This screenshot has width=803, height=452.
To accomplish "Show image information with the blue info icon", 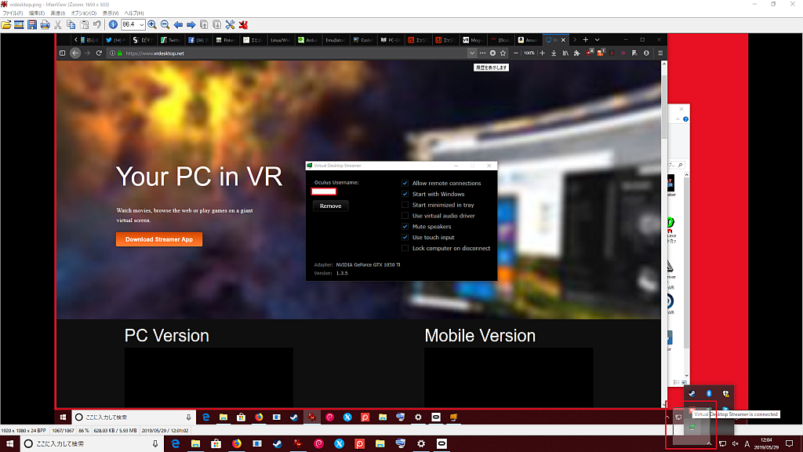I will pyautogui.click(x=113, y=24).
